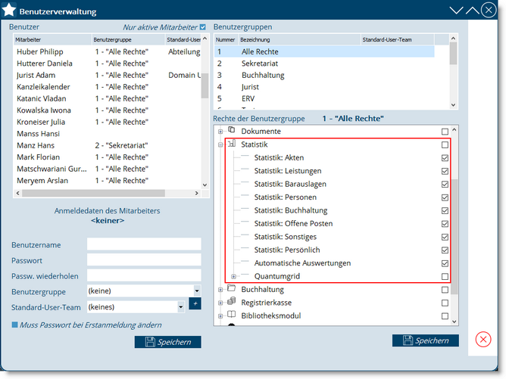Select user group ERV
The height and width of the screenshot is (379, 506).
click(324, 98)
